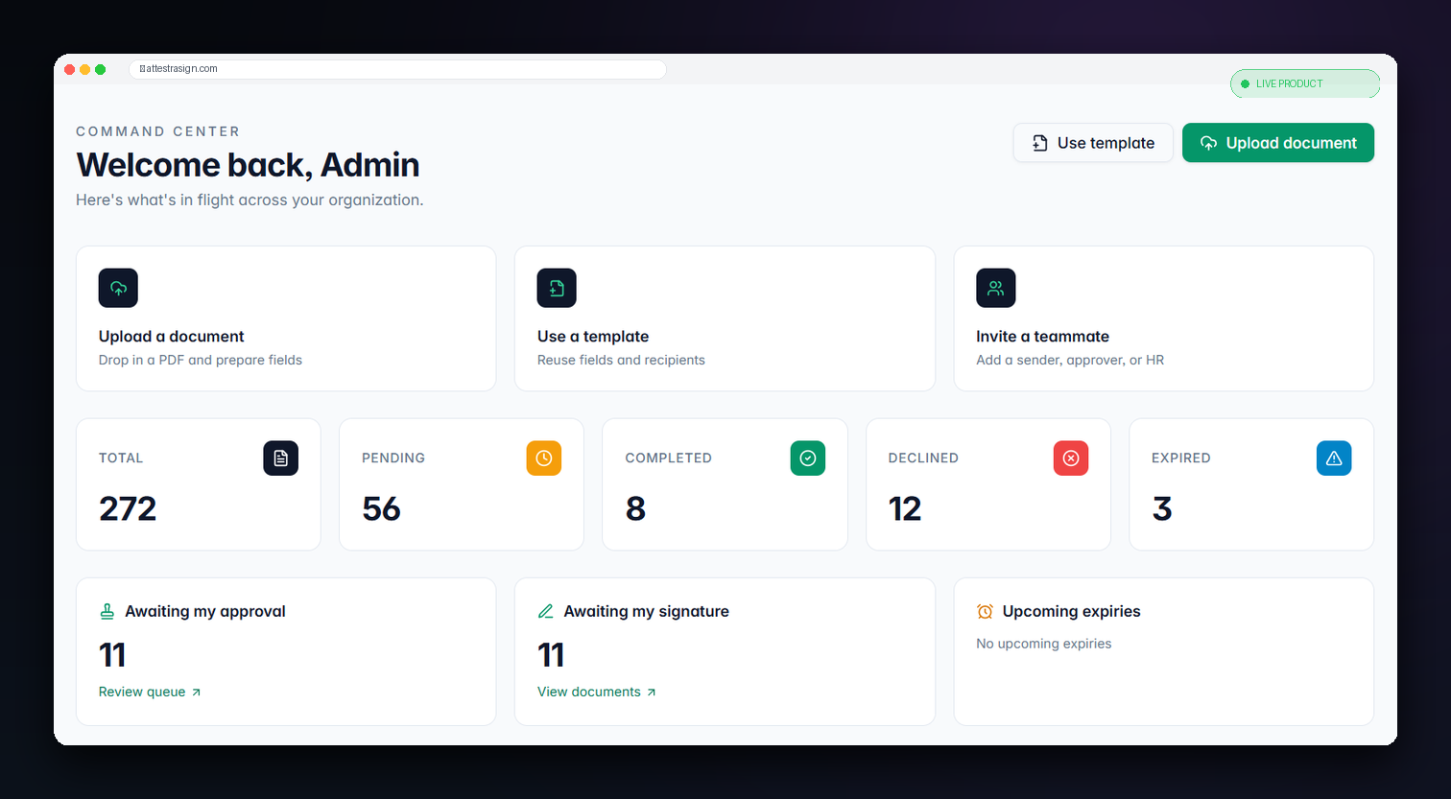Click the red window close dot

point(69,69)
